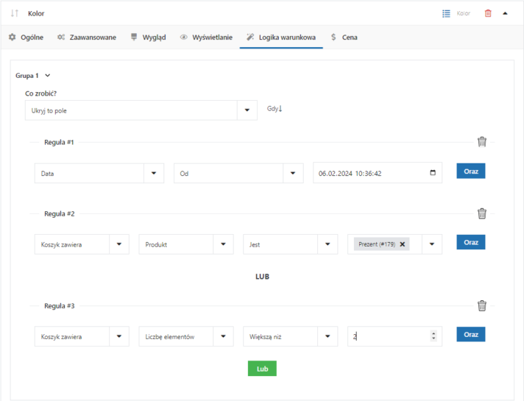Click the number stepper arrows in Reguła #3

pyautogui.click(x=433, y=336)
